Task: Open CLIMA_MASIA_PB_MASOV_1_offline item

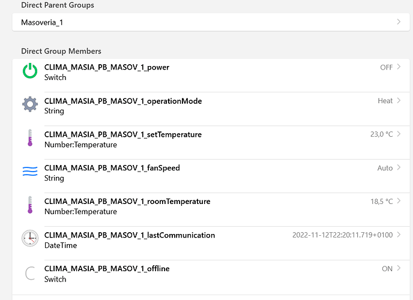Action: [x=107, y=268]
